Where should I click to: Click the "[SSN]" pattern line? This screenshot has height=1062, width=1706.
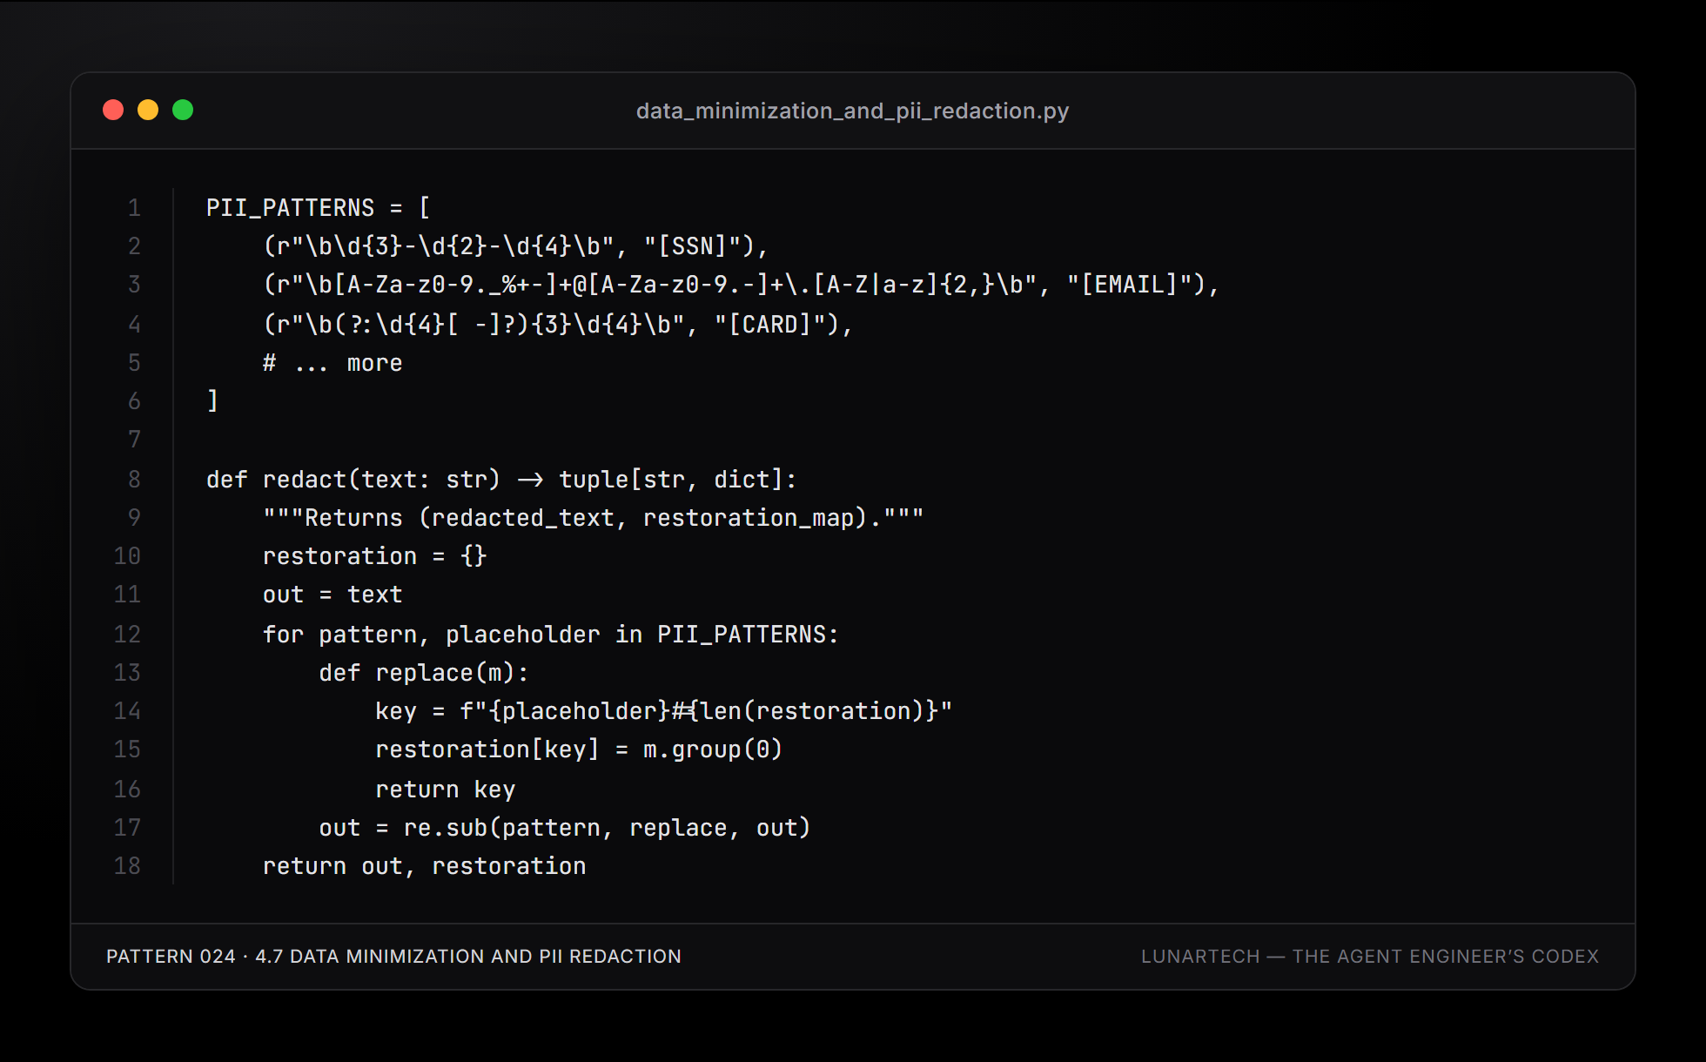point(515,246)
